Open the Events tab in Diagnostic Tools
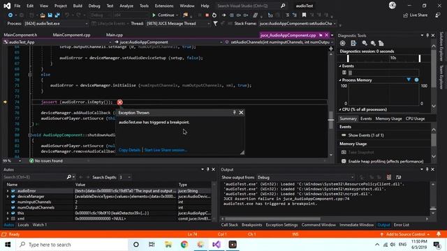 coord(366,119)
